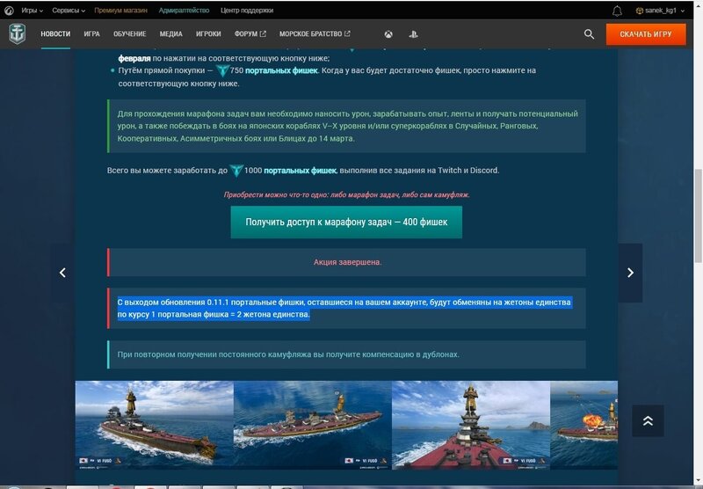Click highlighted text about обновления 0.11.1

point(344,308)
